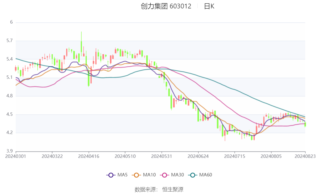Click the 4.8 price axis label
The width and height of the screenshot is (318, 193).
pyautogui.click(x=10, y=96)
